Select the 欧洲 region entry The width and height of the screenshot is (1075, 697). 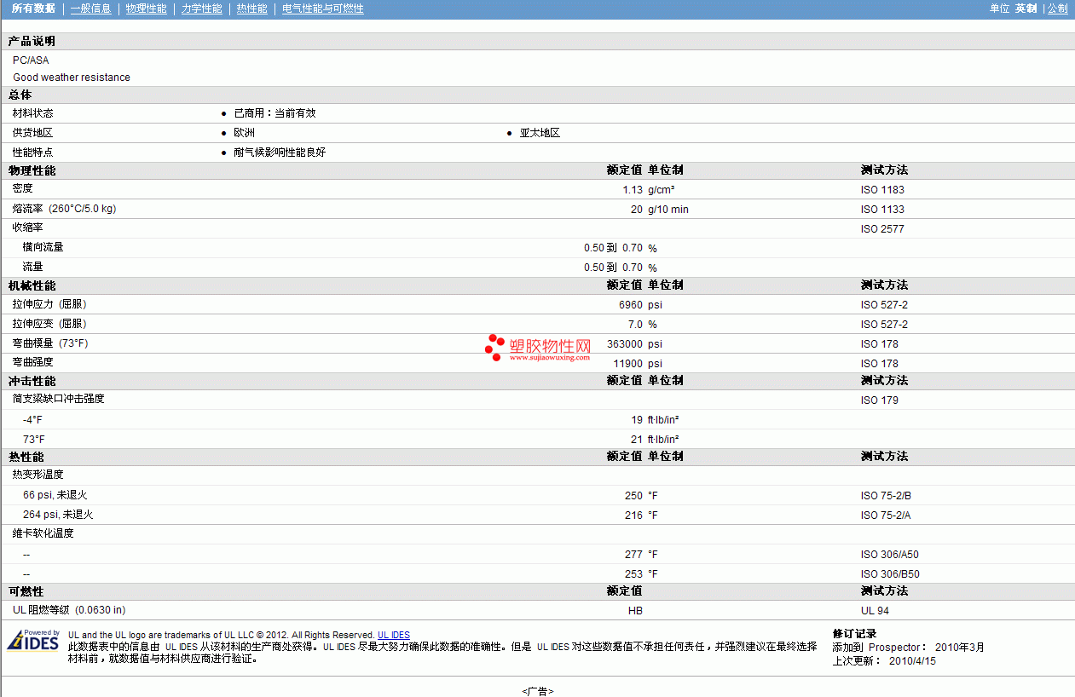(244, 133)
